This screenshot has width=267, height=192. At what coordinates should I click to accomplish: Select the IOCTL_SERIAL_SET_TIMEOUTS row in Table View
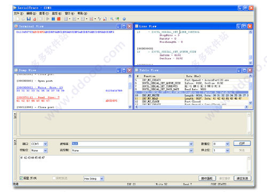(192, 86)
